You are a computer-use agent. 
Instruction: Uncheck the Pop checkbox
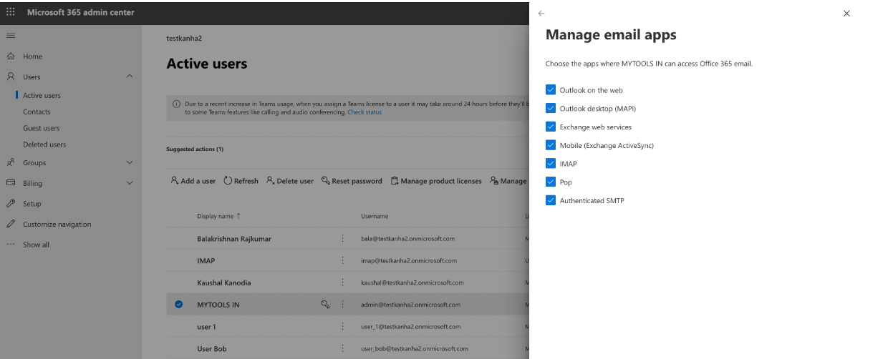(550, 182)
